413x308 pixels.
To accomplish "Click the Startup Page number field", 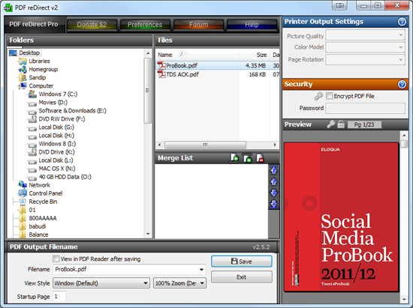I will pyautogui.click(x=59, y=297).
